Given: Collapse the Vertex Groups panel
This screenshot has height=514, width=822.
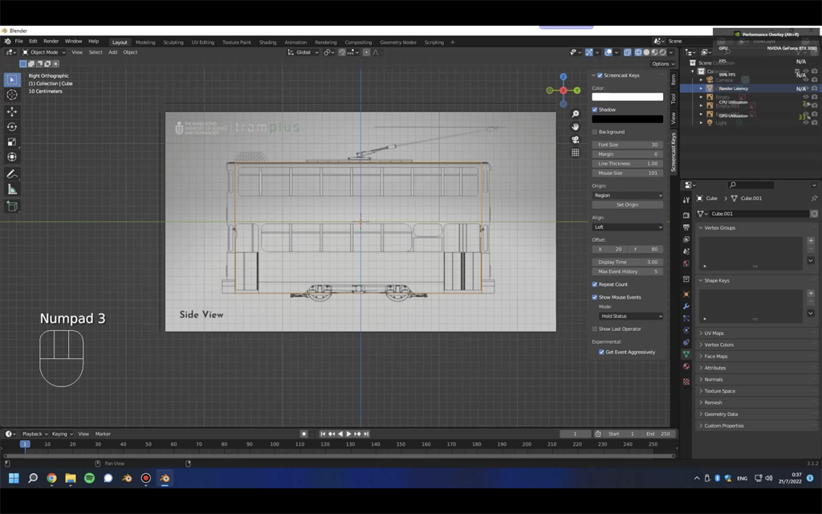Looking at the screenshot, I should [x=755, y=227].
